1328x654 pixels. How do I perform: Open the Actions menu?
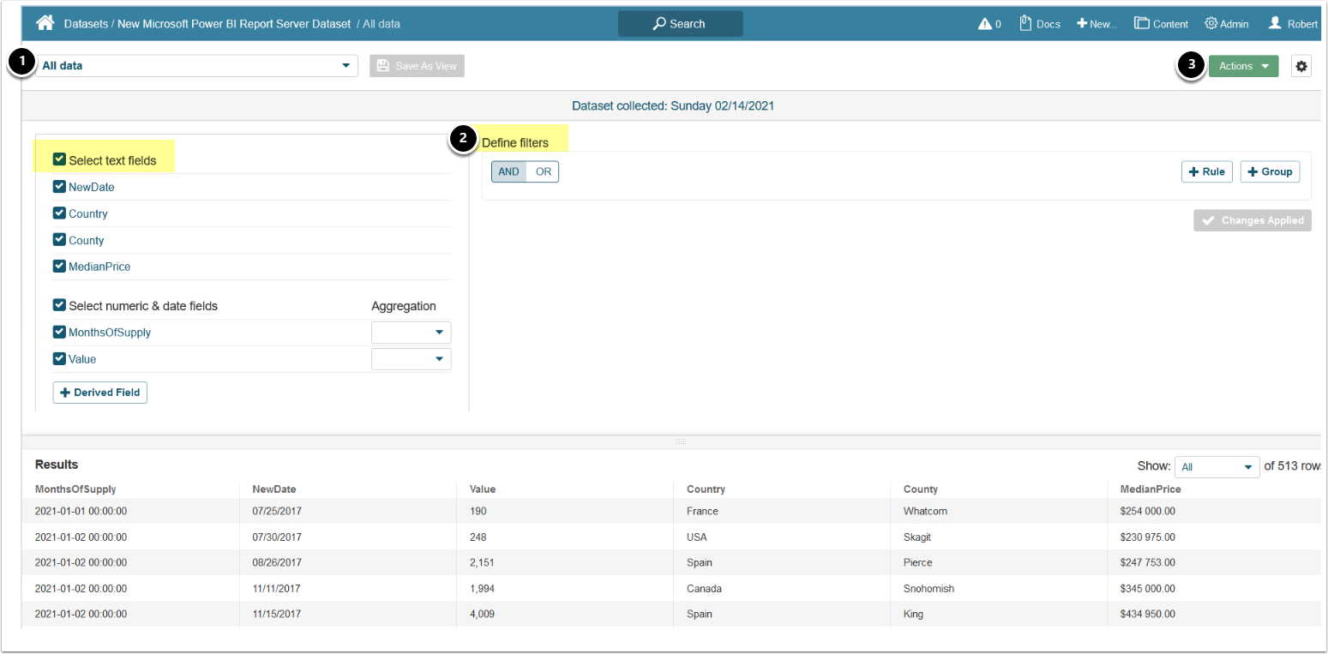click(x=1243, y=66)
